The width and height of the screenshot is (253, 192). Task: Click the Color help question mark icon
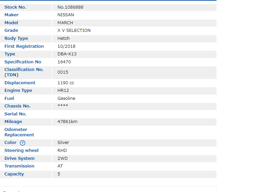point(23,143)
